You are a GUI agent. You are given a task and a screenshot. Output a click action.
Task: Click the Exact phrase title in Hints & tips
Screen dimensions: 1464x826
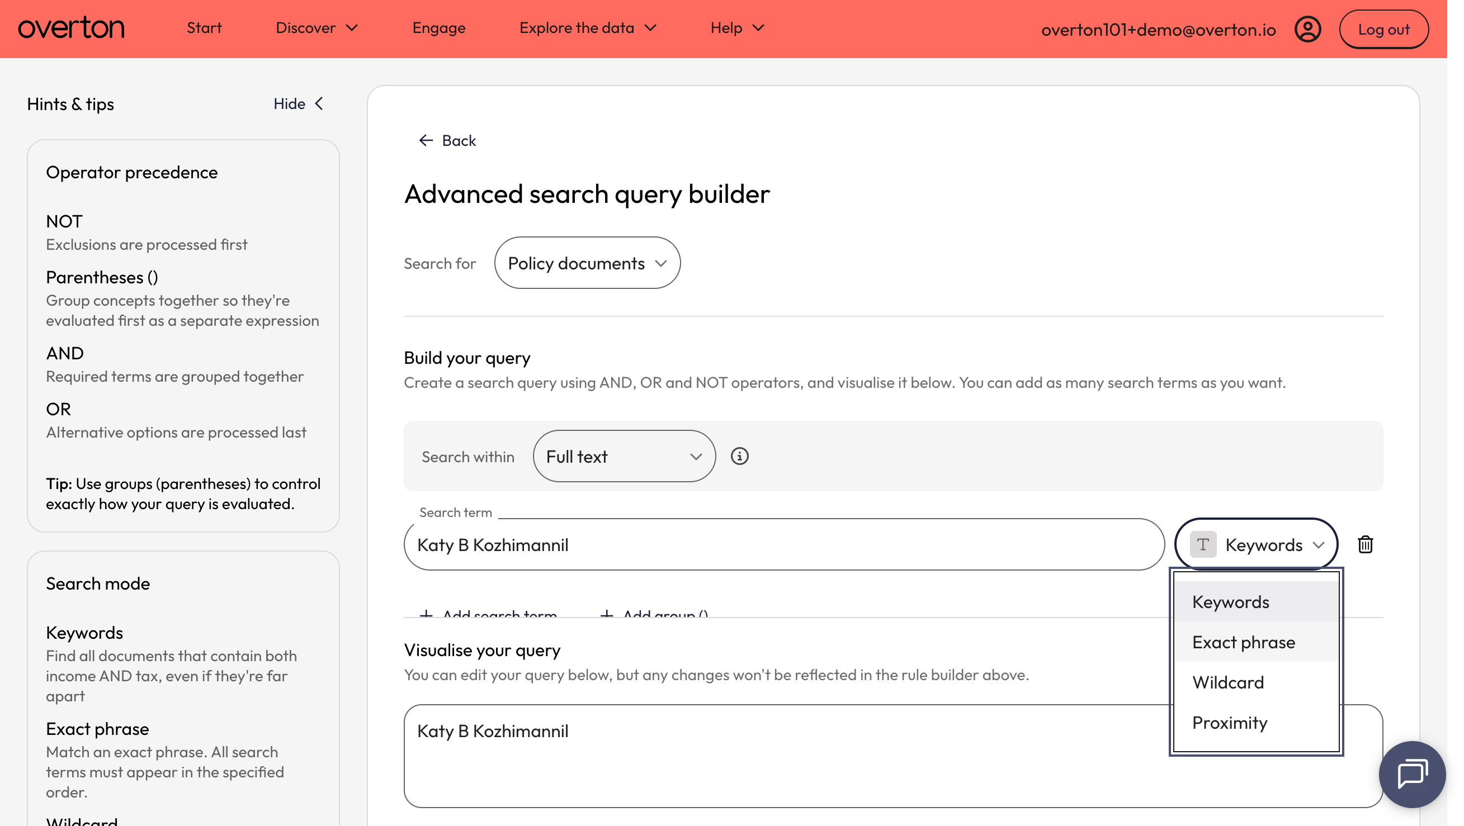(97, 729)
